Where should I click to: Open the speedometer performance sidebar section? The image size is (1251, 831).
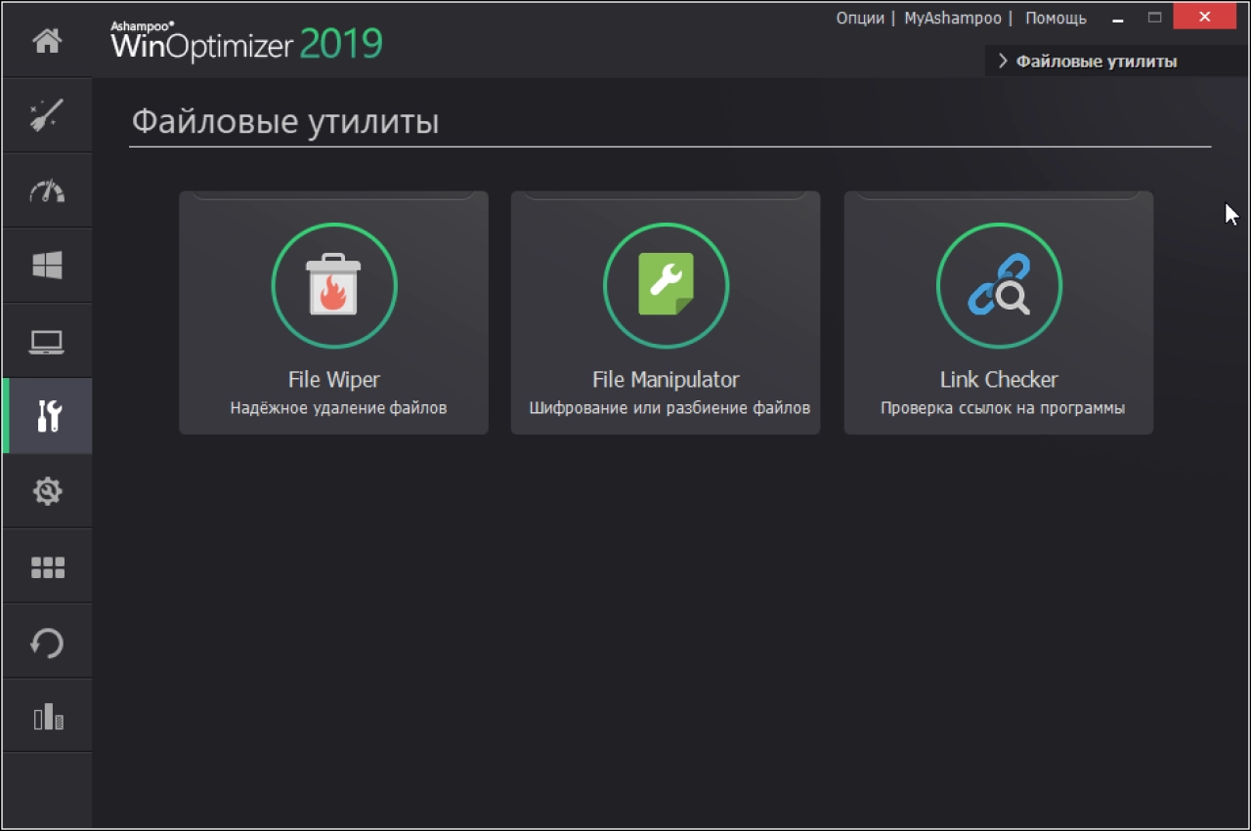tap(47, 190)
